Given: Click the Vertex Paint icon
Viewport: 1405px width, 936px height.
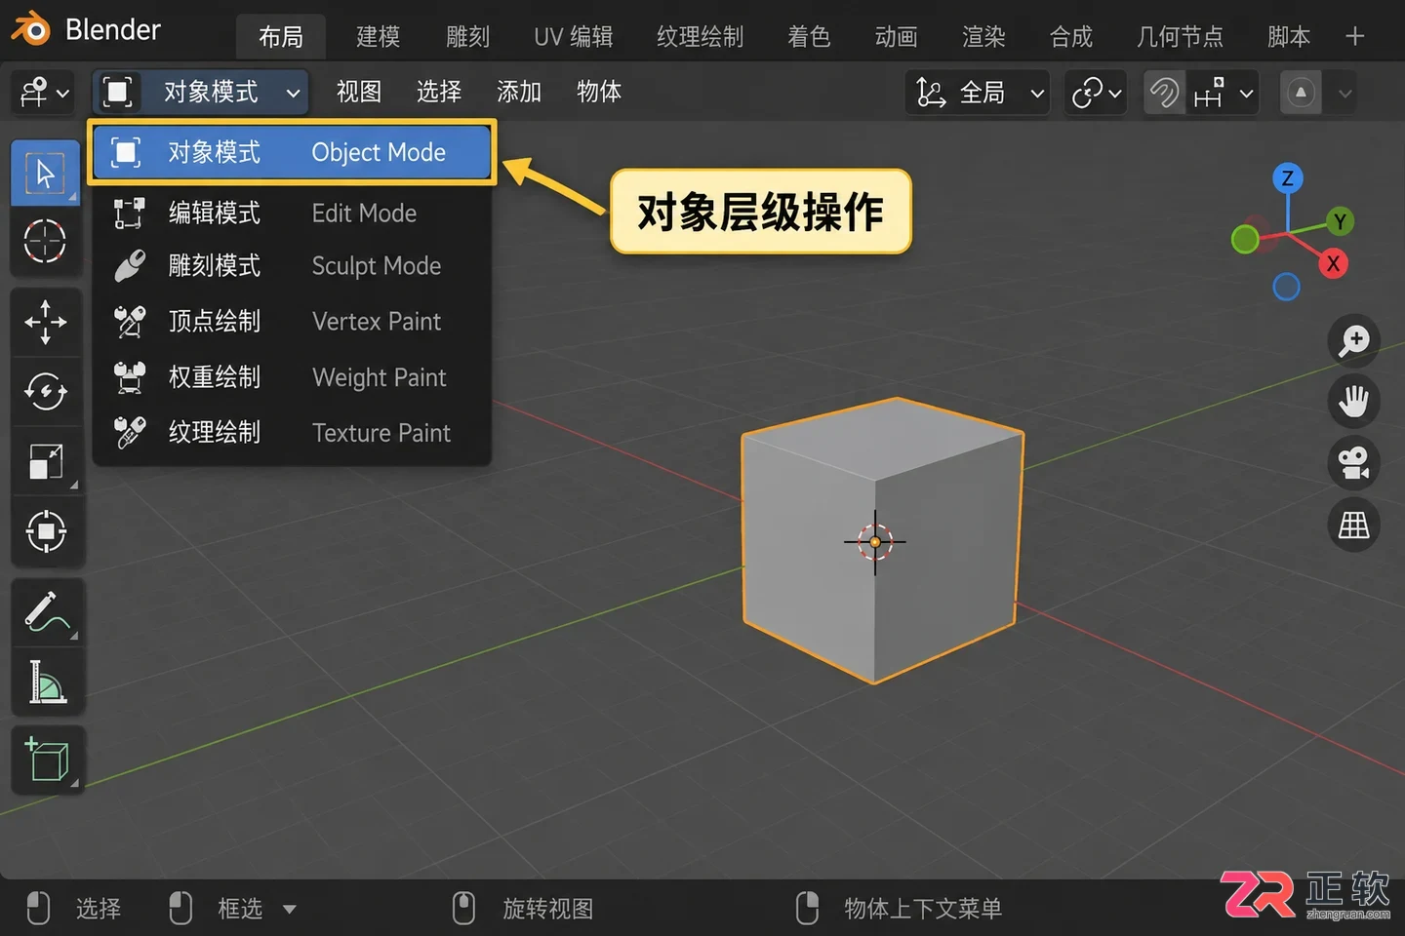Looking at the screenshot, I should (x=129, y=321).
